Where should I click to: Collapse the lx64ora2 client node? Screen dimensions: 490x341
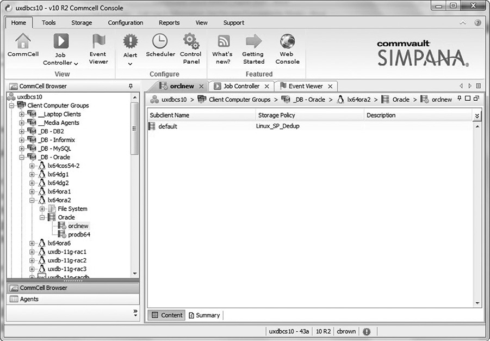point(32,200)
